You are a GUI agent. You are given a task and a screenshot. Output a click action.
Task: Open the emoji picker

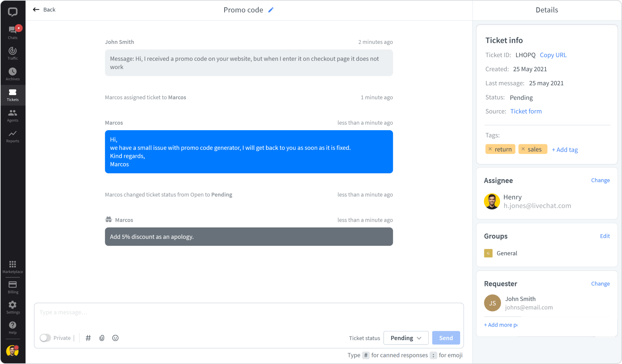click(x=115, y=338)
